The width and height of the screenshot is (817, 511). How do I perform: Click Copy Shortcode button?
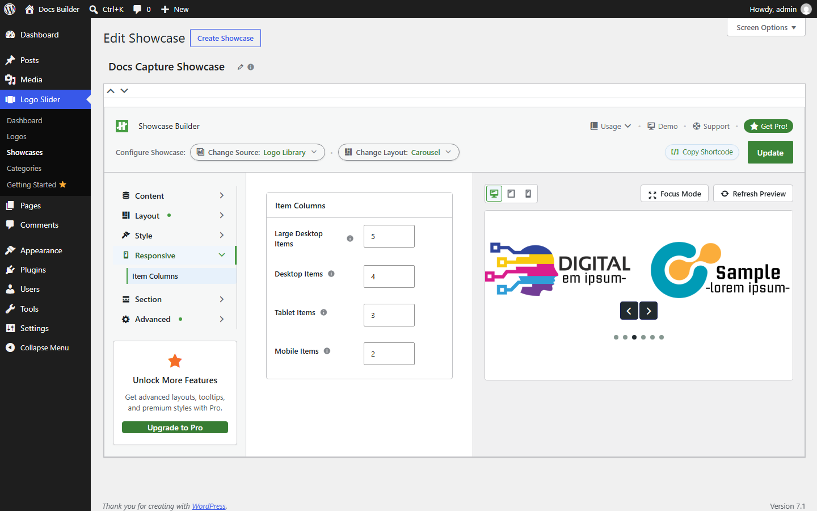(702, 152)
